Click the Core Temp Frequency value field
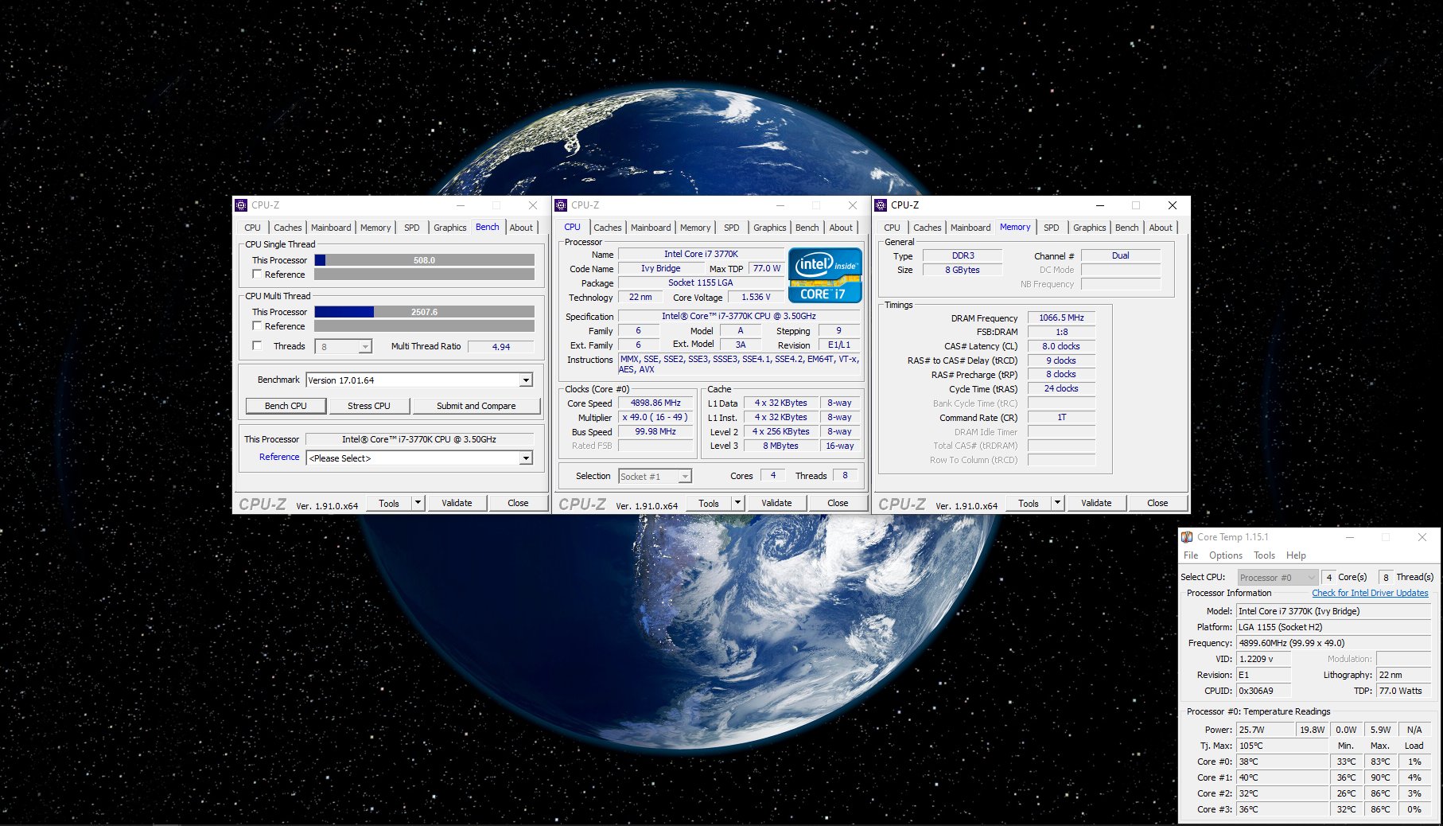Image resolution: width=1443 pixels, height=826 pixels. [1333, 643]
